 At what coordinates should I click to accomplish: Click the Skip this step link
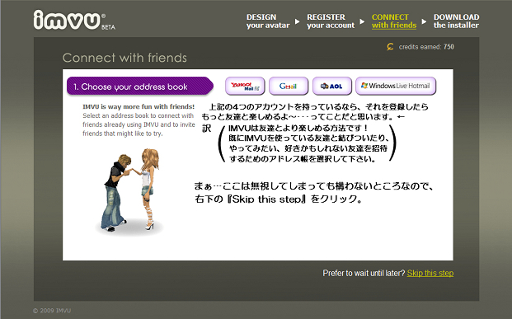tap(430, 274)
